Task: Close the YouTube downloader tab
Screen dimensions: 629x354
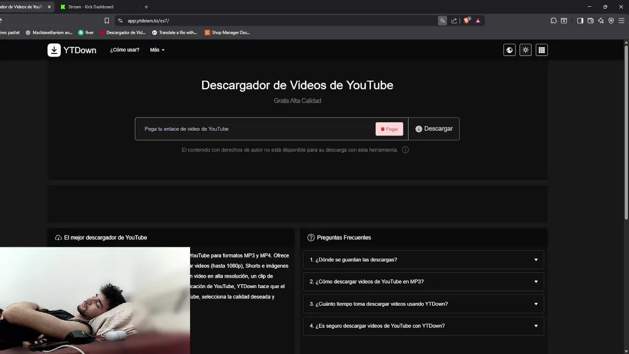Action: [49, 7]
